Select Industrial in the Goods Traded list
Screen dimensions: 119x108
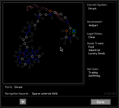click(94, 50)
